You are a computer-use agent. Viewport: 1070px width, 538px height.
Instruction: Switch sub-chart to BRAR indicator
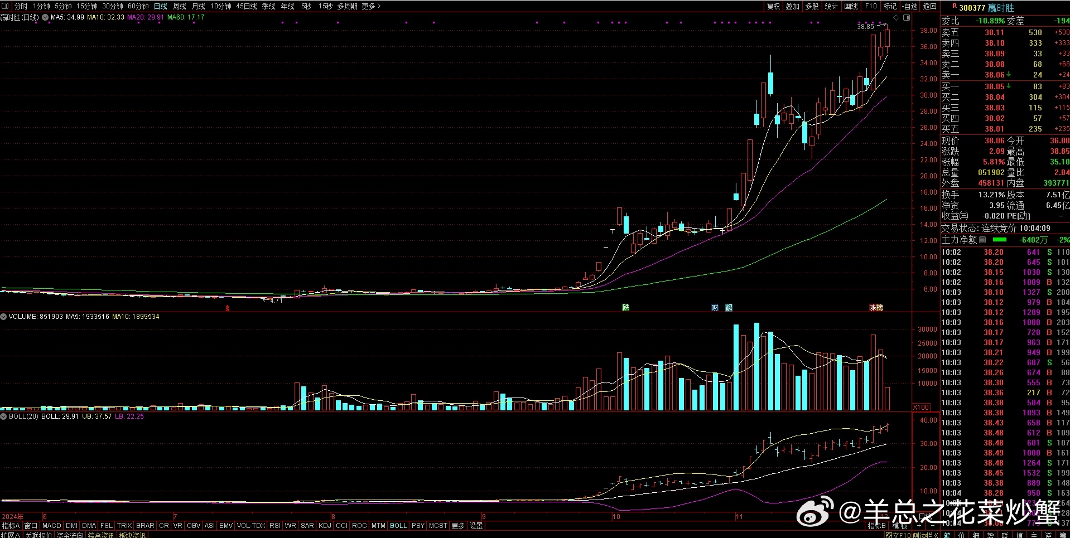[x=145, y=526]
